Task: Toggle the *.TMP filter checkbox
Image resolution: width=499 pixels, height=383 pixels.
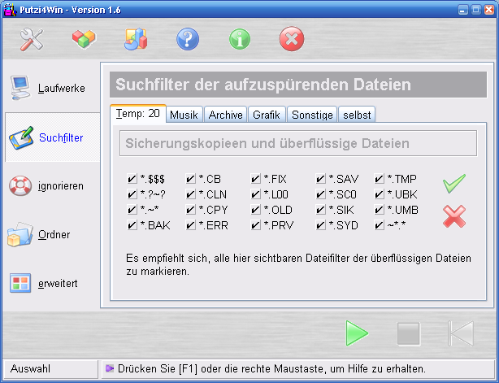Action: (379, 179)
